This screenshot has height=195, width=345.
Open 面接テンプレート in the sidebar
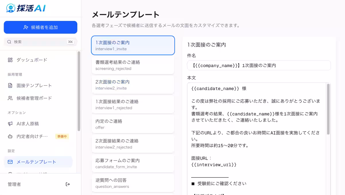click(x=38, y=85)
